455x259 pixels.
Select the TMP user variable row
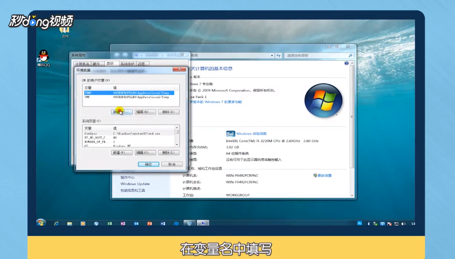pyautogui.click(x=129, y=97)
